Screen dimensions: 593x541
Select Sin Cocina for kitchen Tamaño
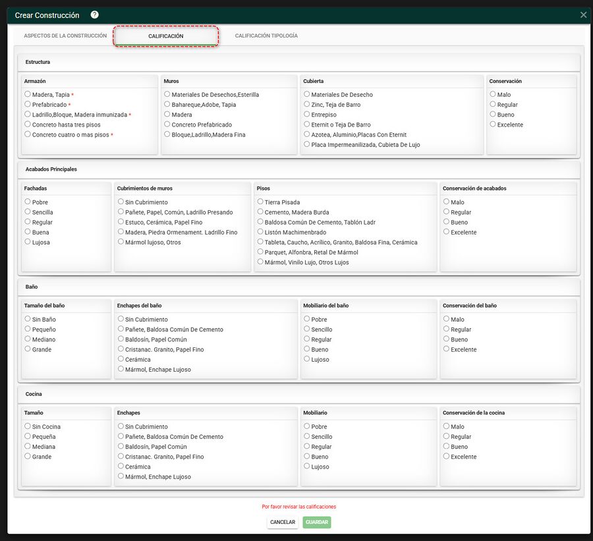pyautogui.click(x=28, y=426)
